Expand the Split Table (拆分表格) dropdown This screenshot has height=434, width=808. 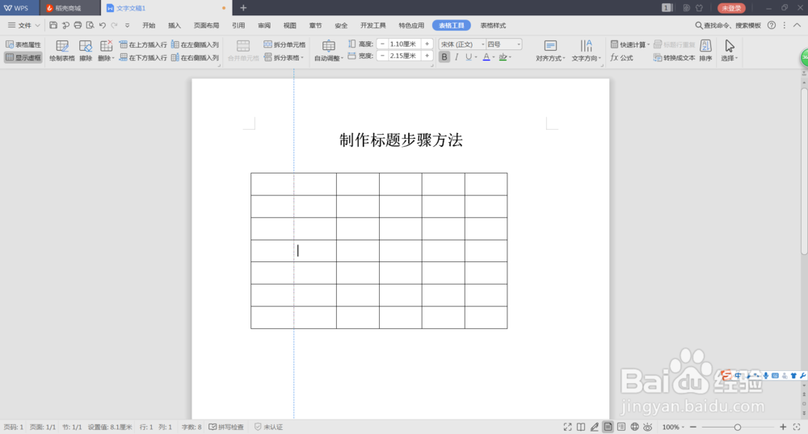[x=284, y=57]
